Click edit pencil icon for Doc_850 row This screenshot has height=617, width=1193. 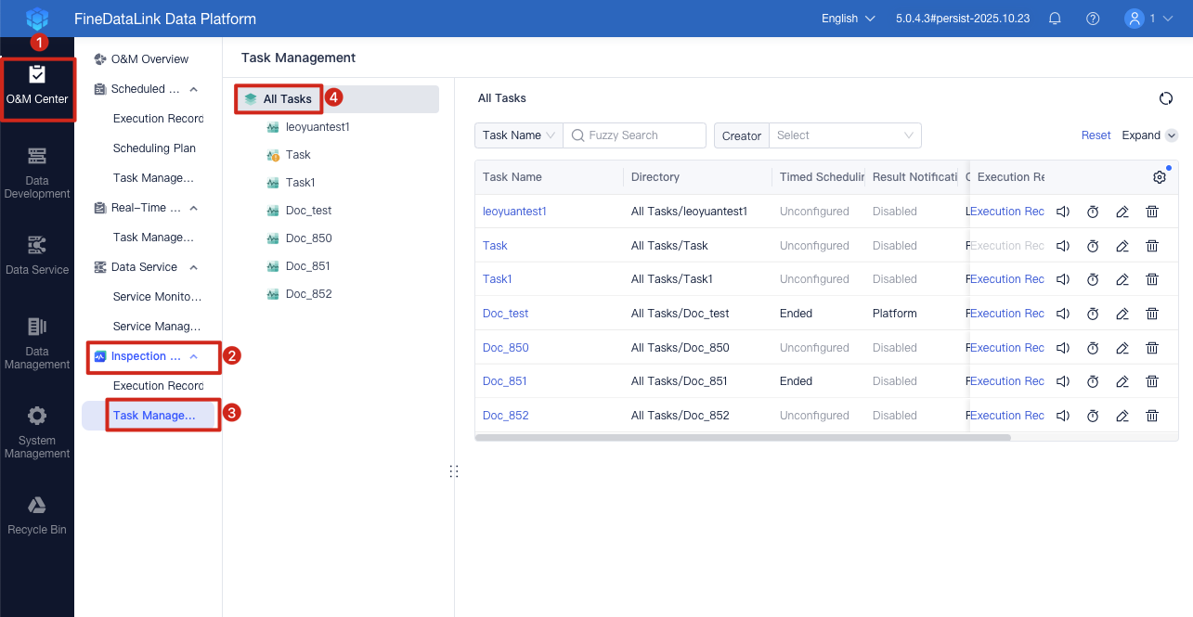(x=1122, y=348)
